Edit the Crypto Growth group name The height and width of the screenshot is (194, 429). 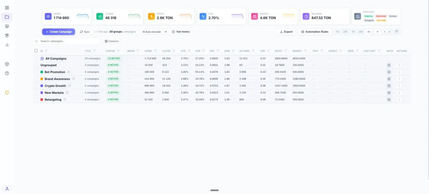click(69, 86)
